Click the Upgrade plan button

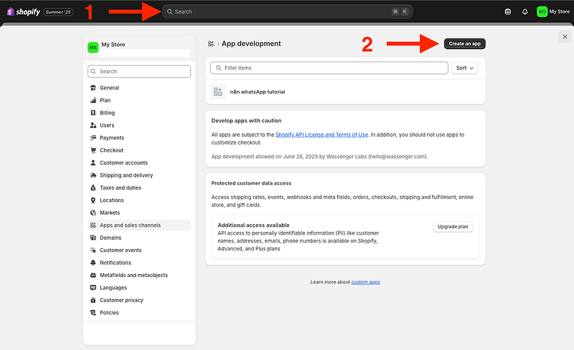pos(453,227)
